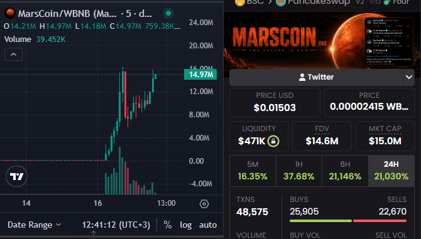Image resolution: width=421 pixels, height=239 pixels.
Task: Click the MarsCoin token logo icon
Action: click(10, 13)
